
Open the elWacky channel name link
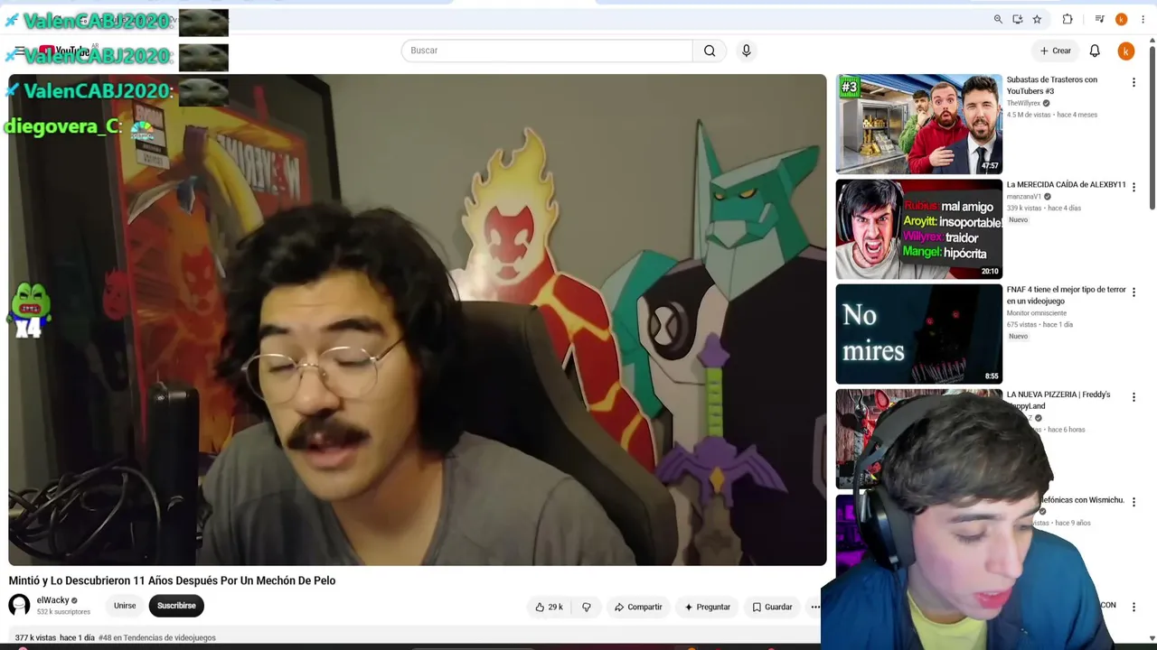52,600
